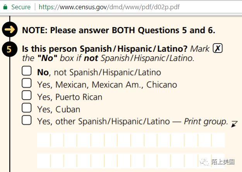
Task: Check the "Yes, other Spanish/Hispanic/Latino" box
Action: (26, 120)
